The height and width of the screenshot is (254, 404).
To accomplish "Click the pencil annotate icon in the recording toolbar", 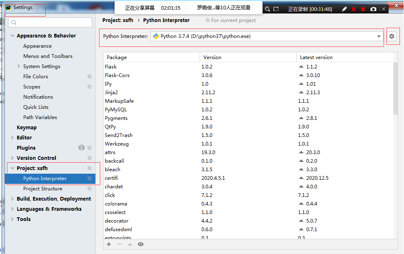I will [344, 9].
